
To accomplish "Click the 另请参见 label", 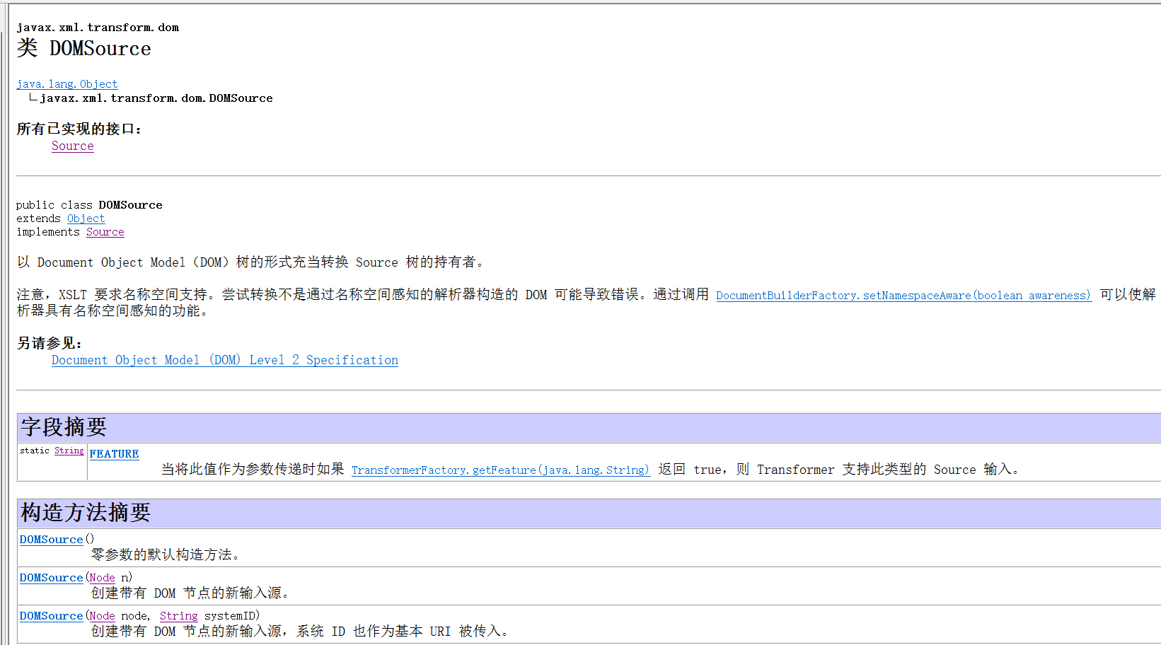I will pyautogui.click(x=50, y=343).
